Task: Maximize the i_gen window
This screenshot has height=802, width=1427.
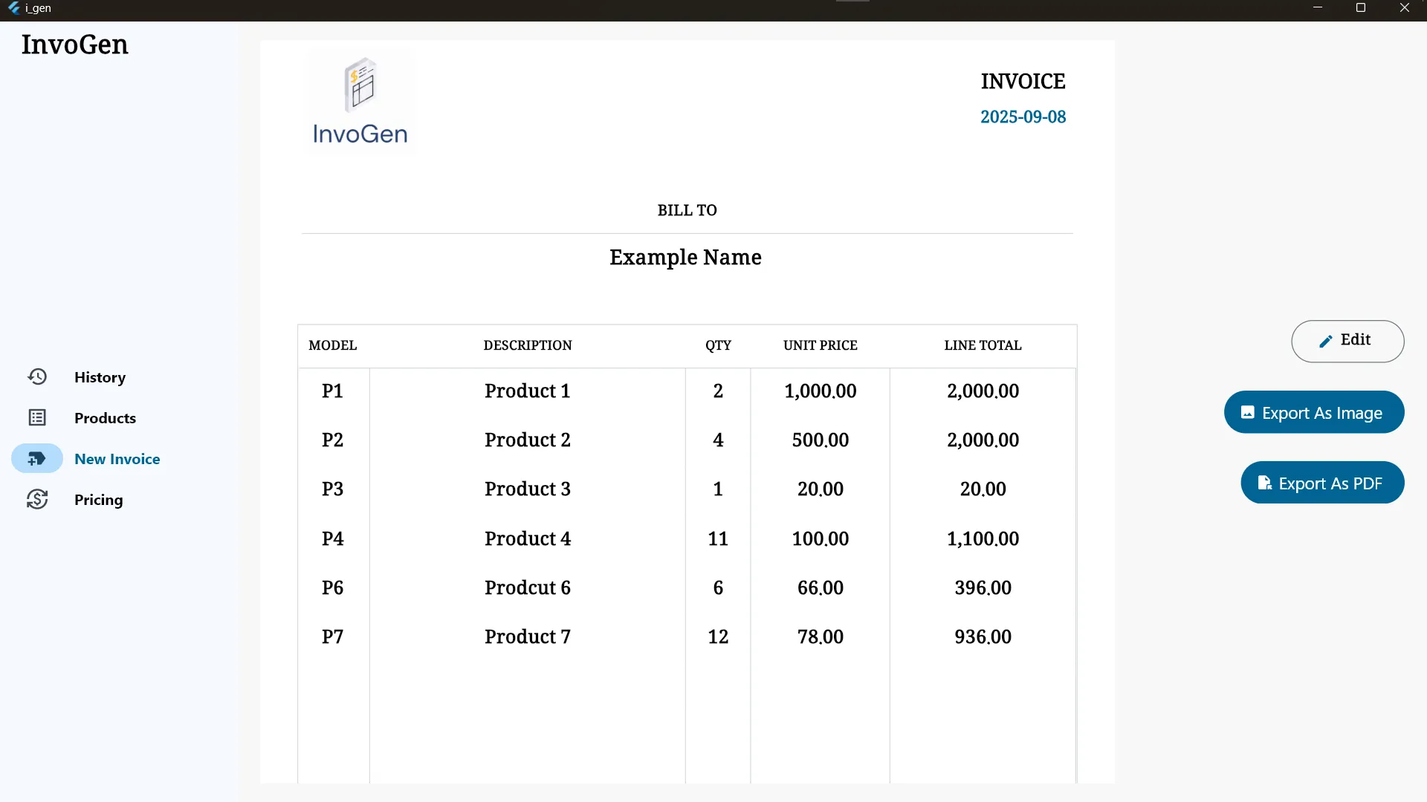Action: tap(1361, 8)
